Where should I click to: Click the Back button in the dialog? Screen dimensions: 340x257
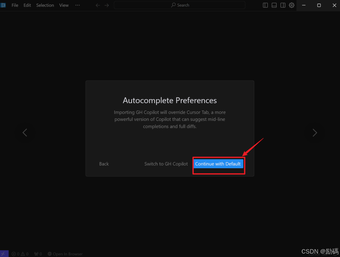pos(104,164)
